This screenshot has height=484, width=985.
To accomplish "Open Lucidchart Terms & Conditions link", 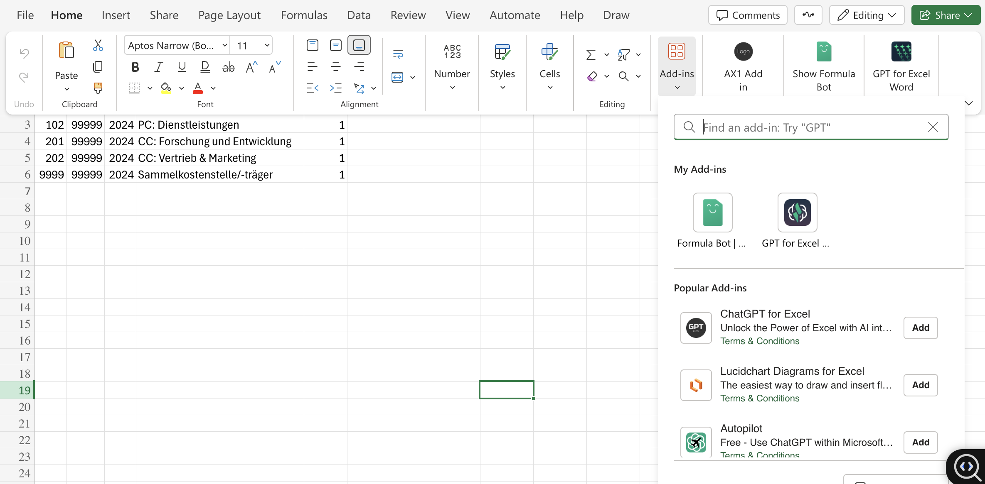I will 759,398.
